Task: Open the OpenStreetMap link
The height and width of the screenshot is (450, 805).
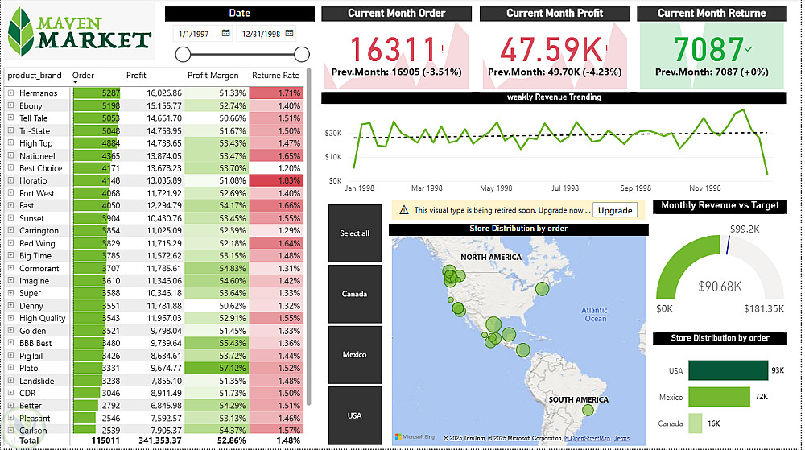Action: (588, 438)
